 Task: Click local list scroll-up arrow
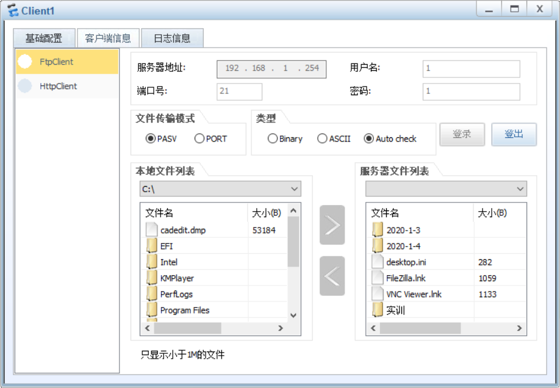pos(293,210)
